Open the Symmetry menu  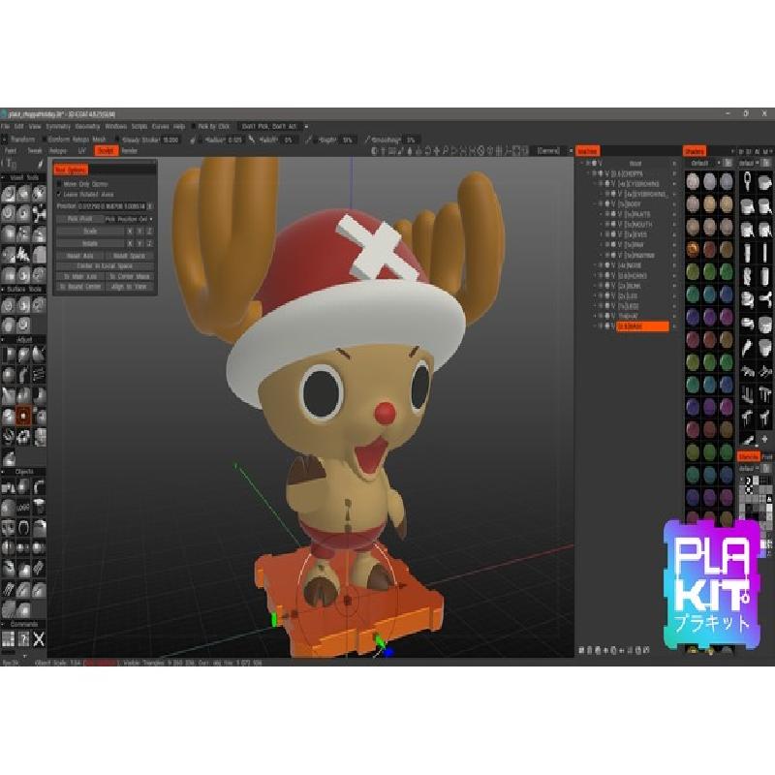[58, 127]
